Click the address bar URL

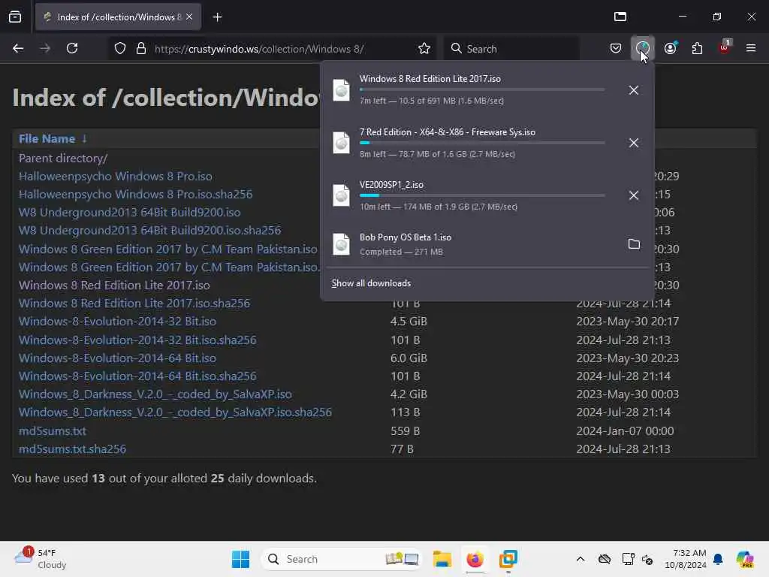[259, 49]
